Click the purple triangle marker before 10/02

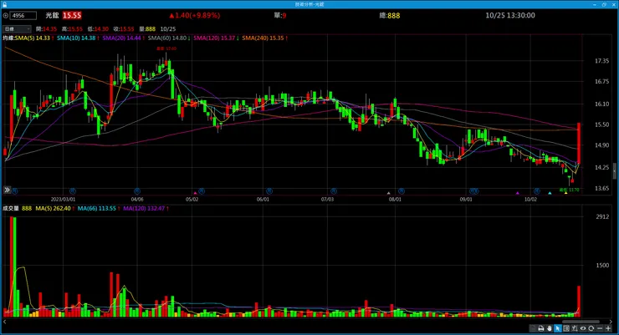pyautogui.click(x=518, y=193)
